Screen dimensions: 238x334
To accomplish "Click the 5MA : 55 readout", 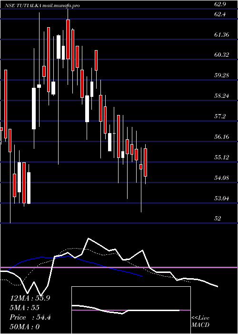I will click(x=24, y=308).
